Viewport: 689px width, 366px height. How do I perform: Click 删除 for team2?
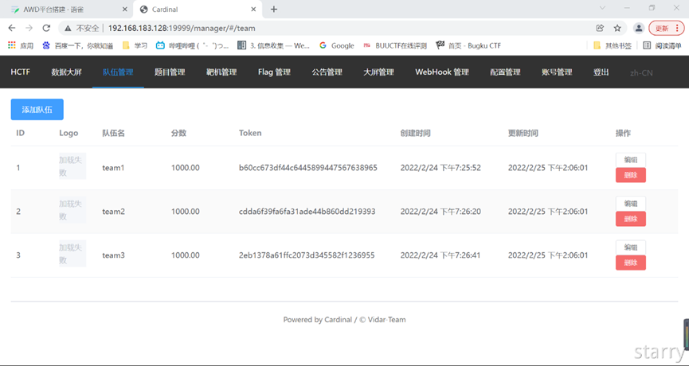[631, 219]
